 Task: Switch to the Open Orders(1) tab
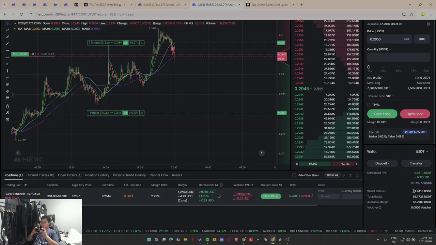point(69,175)
